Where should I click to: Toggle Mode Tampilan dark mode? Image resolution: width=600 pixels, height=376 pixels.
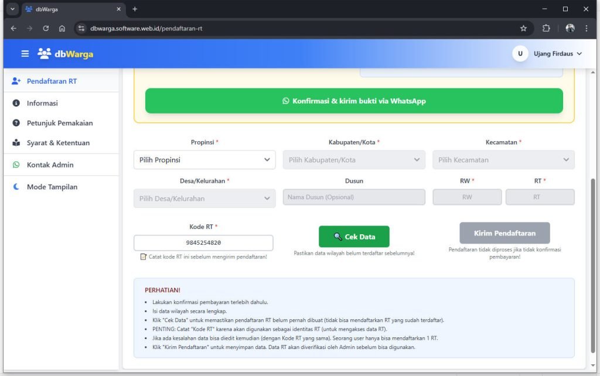point(52,187)
